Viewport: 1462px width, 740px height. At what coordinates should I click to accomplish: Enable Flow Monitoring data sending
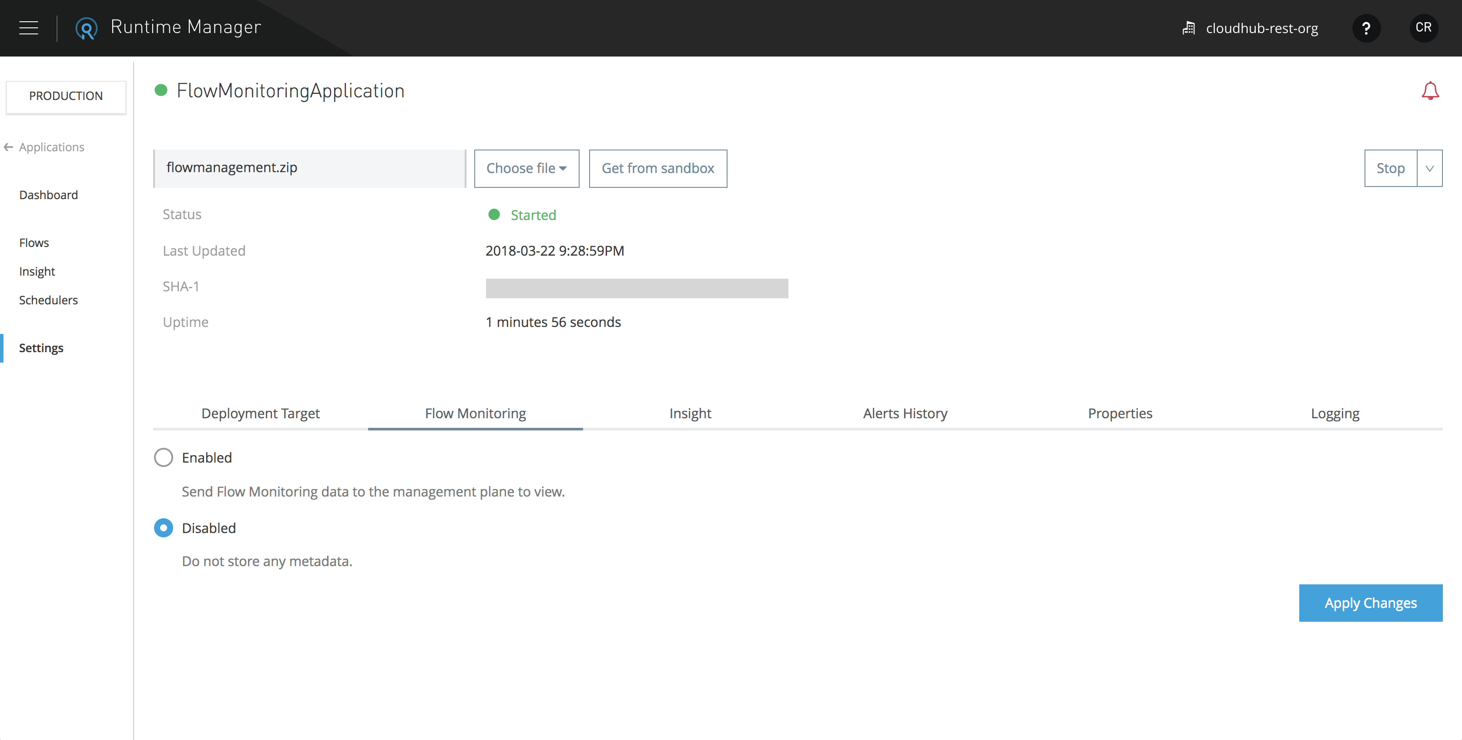pos(164,458)
